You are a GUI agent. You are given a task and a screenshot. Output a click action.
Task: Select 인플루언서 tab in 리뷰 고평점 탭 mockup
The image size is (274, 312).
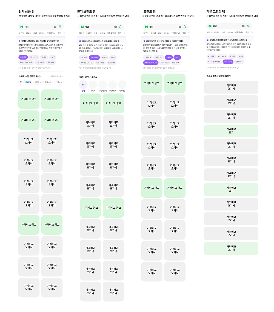click(239, 32)
